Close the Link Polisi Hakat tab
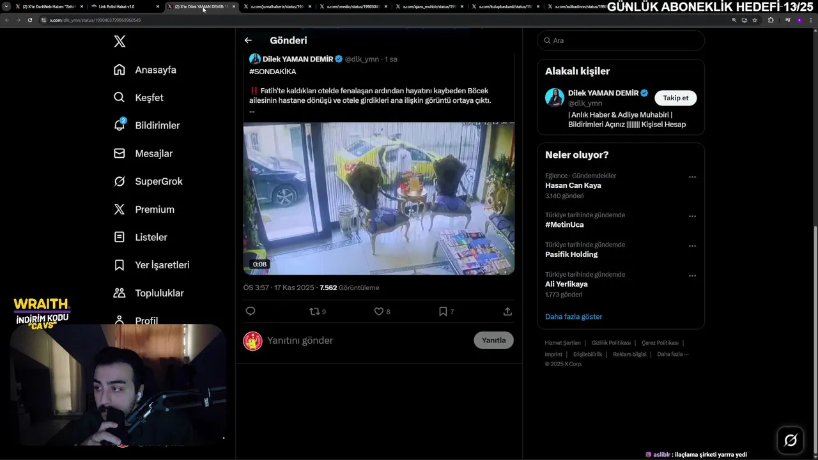This screenshot has height=460, width=818. click(x=157, y=6)
